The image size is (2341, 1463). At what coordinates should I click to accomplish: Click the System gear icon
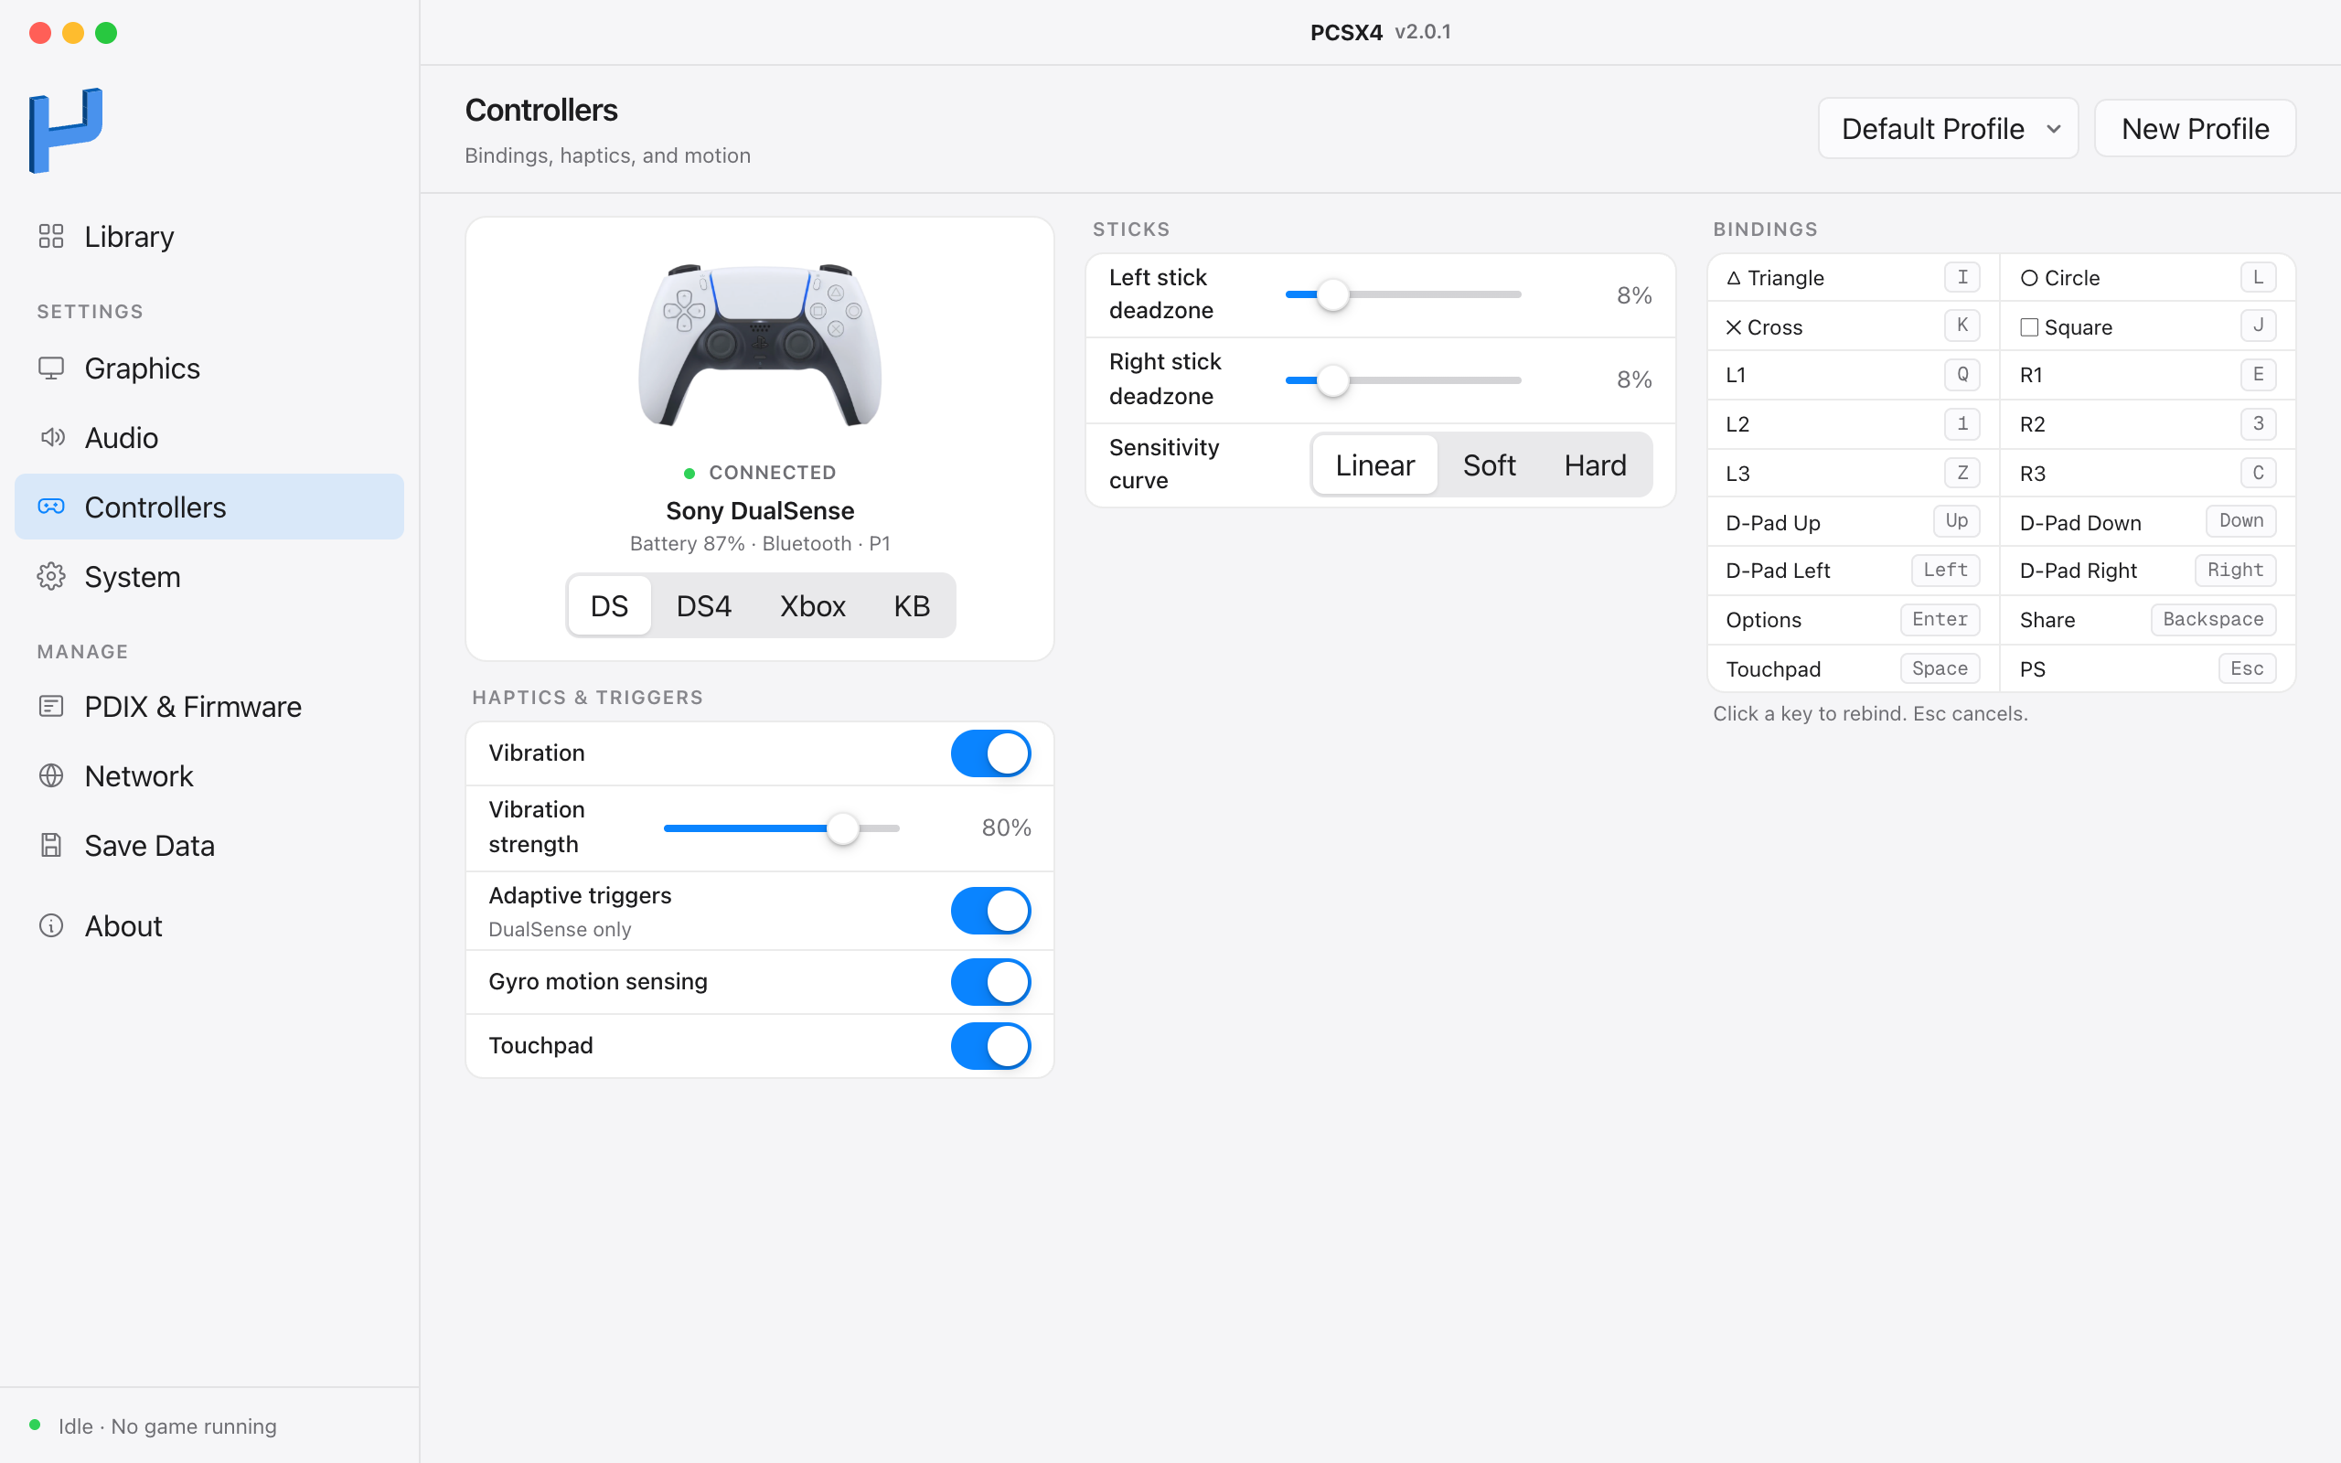(x=51, y=576)
